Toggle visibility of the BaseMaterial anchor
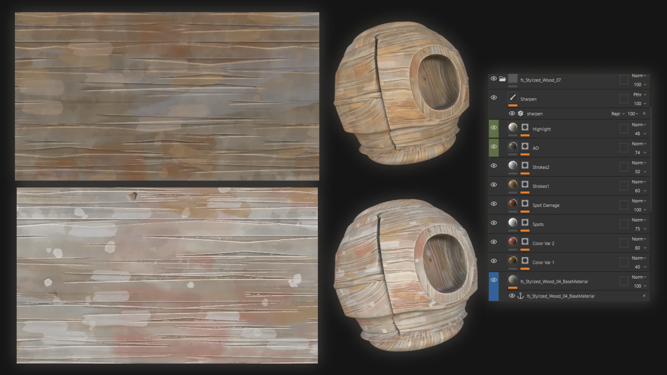This screenshot has width=667, height=375. 512,296
